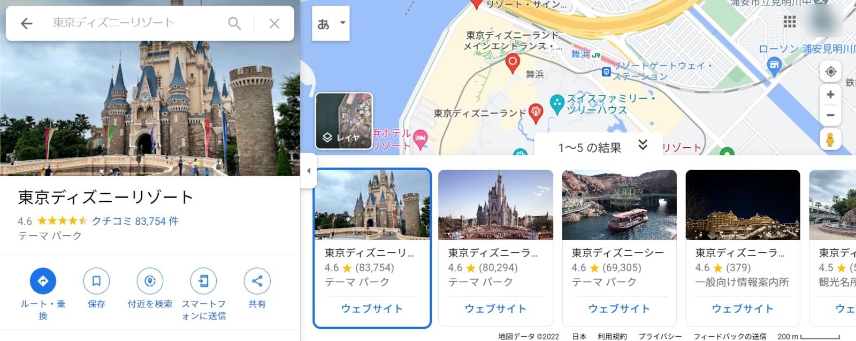Click the magnifier search icon
Screen dimensions: 856x341
[234, 23]
